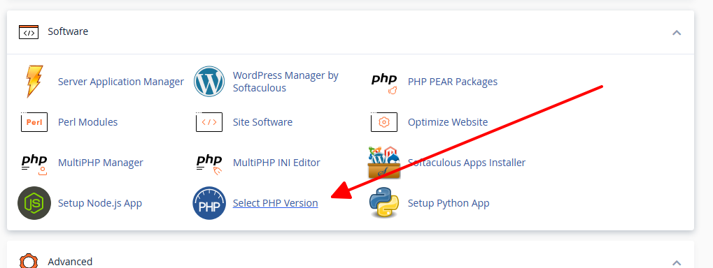This screenshot has height=268, width=713.
Task: Click the Python logo icon
Action: (x=384, y=203)
